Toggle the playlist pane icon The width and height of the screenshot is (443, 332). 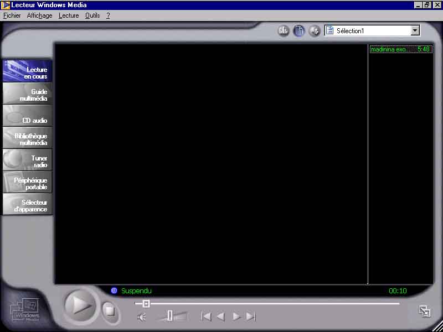(299, 30)
